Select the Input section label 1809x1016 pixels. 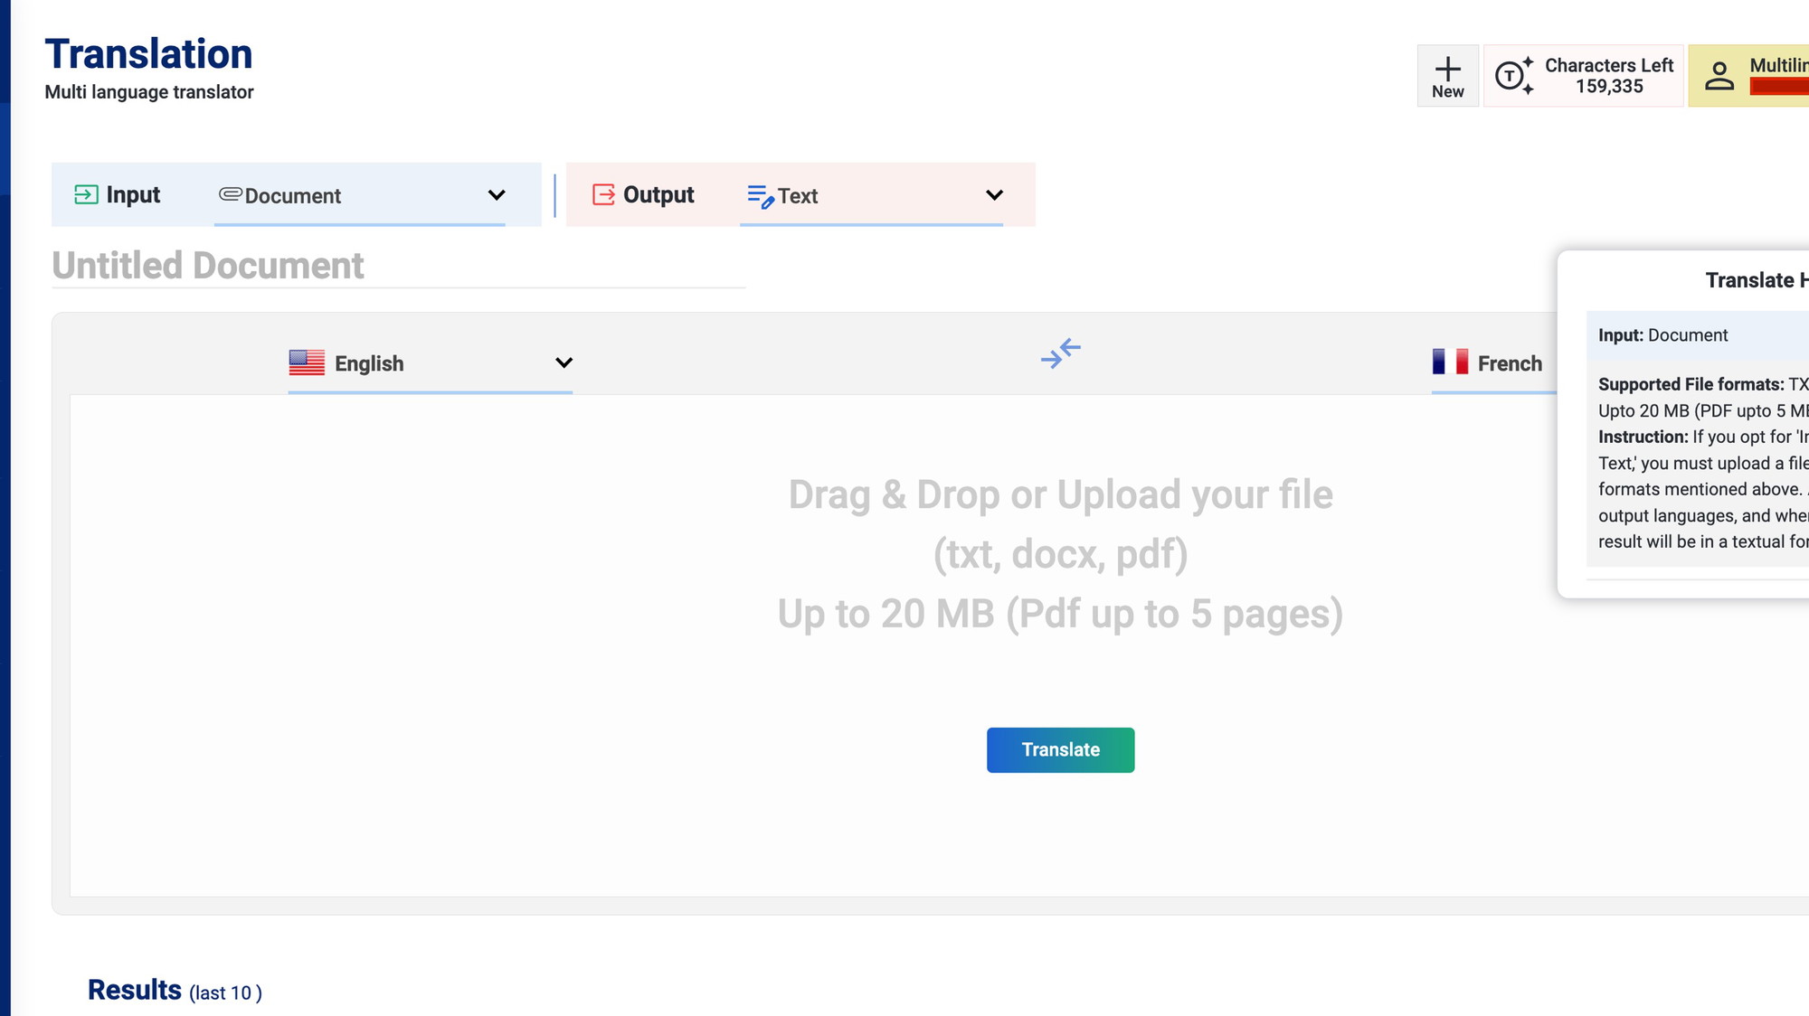(133, 194)
